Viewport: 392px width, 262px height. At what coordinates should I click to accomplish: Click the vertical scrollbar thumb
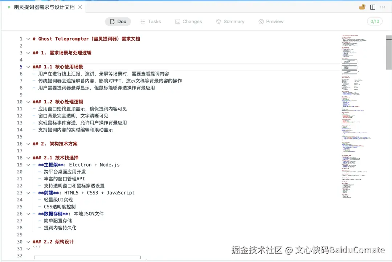click(x=389, y=53)
